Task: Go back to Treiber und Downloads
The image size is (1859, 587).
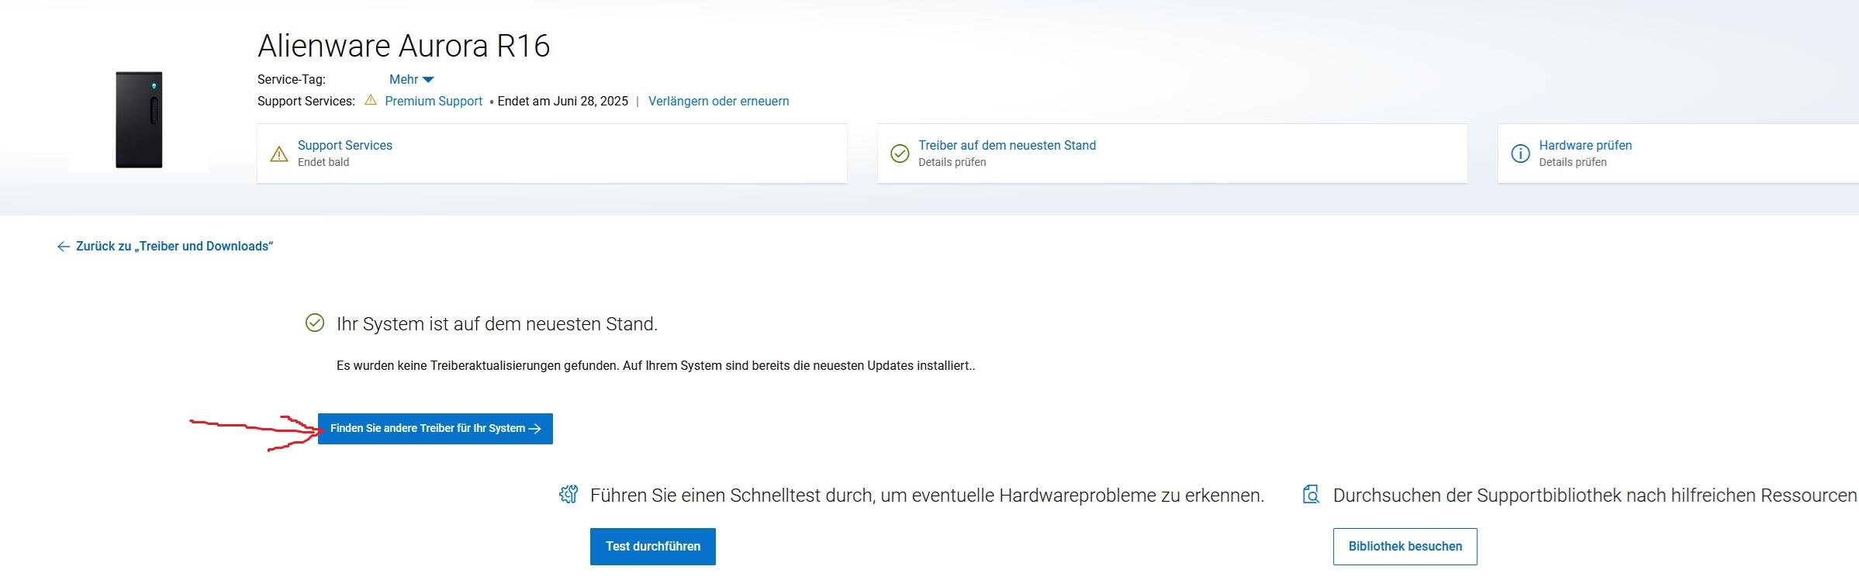Action: [174, 247]
